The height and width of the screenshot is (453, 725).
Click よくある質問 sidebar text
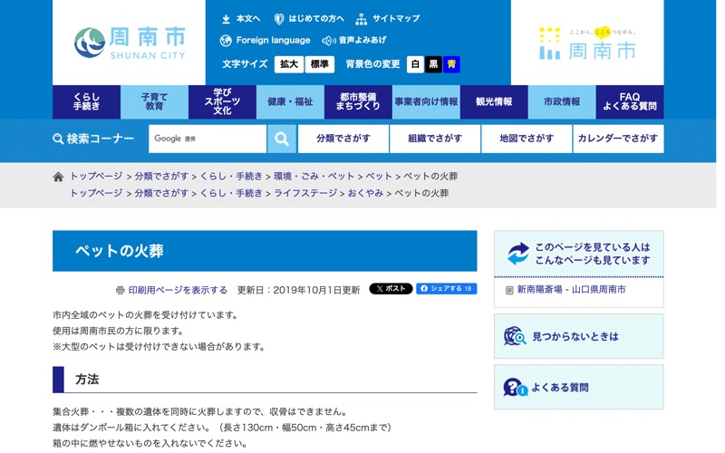pyautogui.click(x=560, y=388)
